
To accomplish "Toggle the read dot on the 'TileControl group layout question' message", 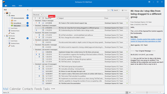I will pos(127,67).
